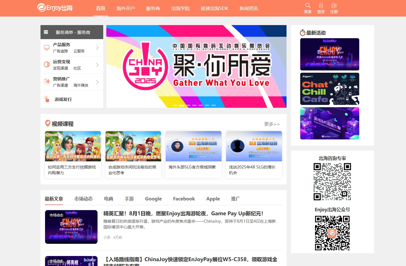The height and width of the screenshot is (266, 406).
Task: Open 广告渠道 sub-link
Action: pyautogui.click(x=60, y=85)
